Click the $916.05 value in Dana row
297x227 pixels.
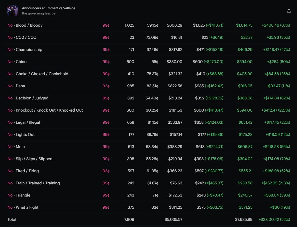[245, 86]
